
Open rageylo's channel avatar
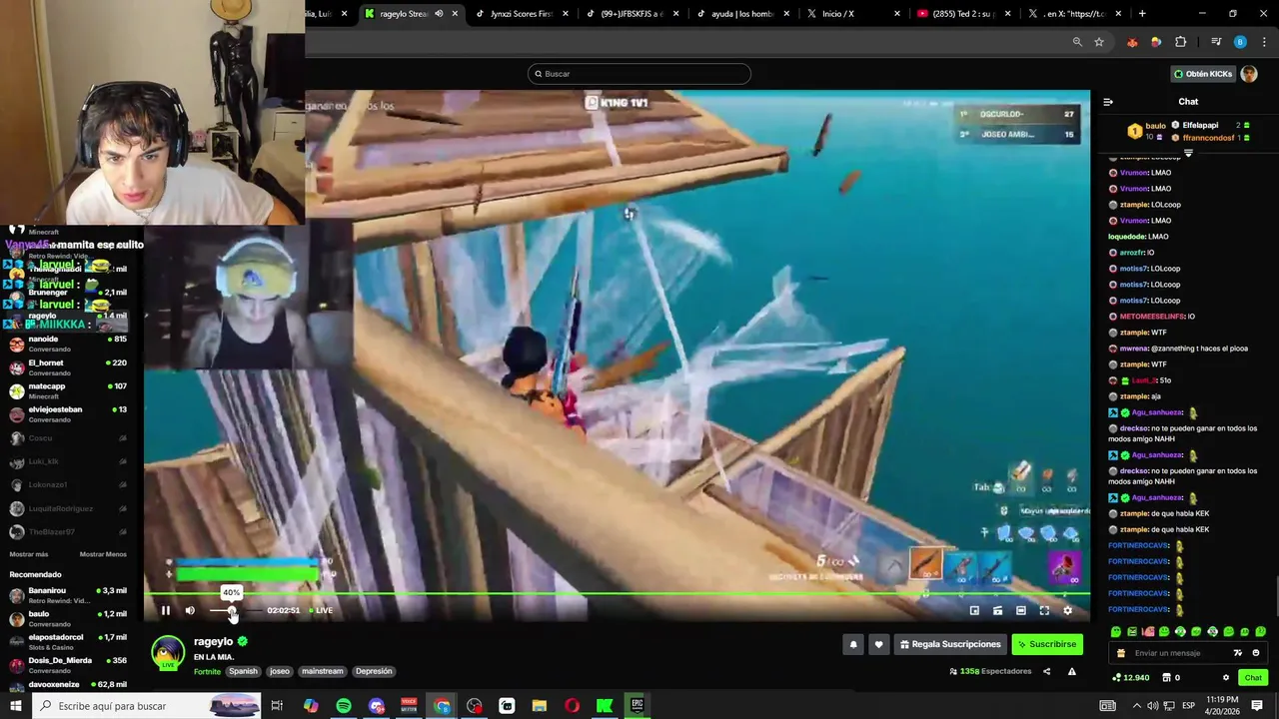(x=168, y=652)
